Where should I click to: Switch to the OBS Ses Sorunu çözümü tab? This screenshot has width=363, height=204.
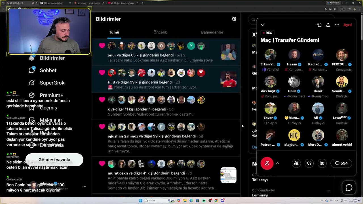[55, 3]
